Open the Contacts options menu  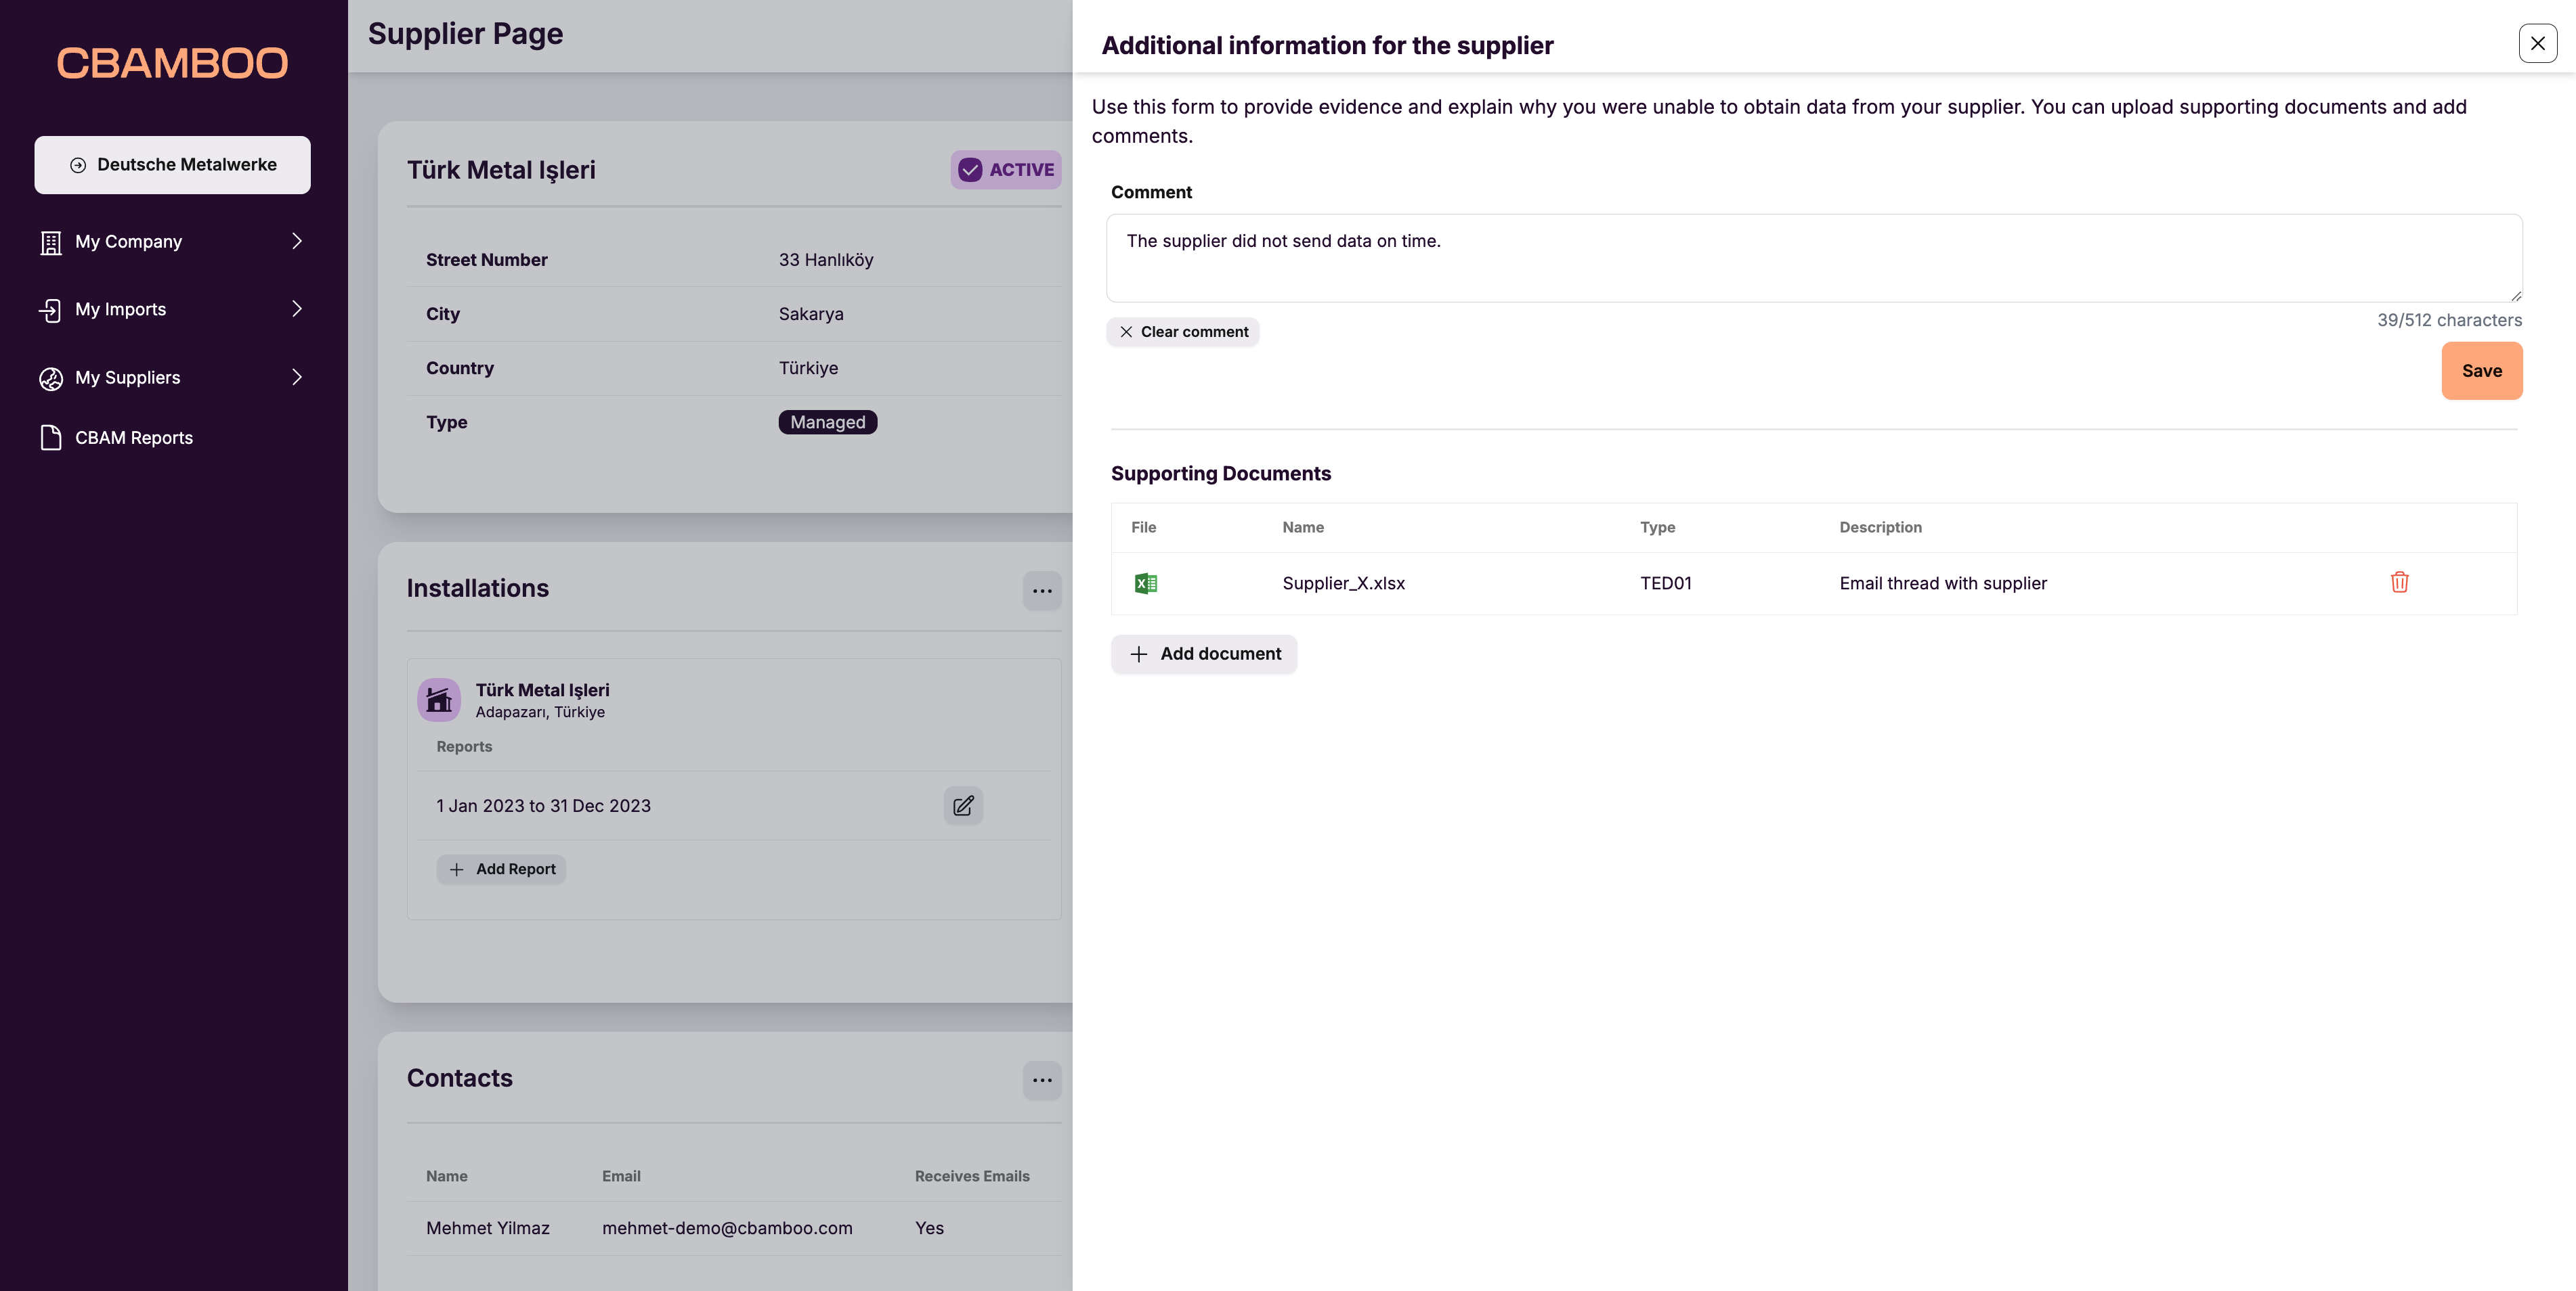(x=1042, y=1080)
